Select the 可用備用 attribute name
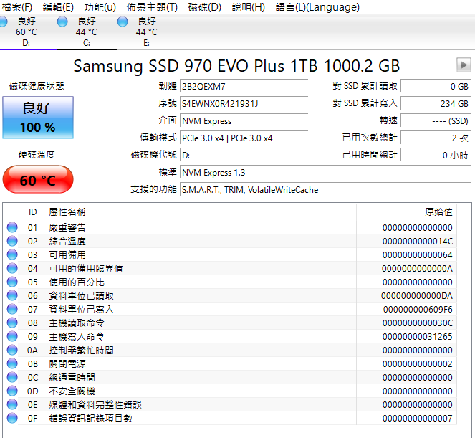The image size is (475, 438). point(67,255)
